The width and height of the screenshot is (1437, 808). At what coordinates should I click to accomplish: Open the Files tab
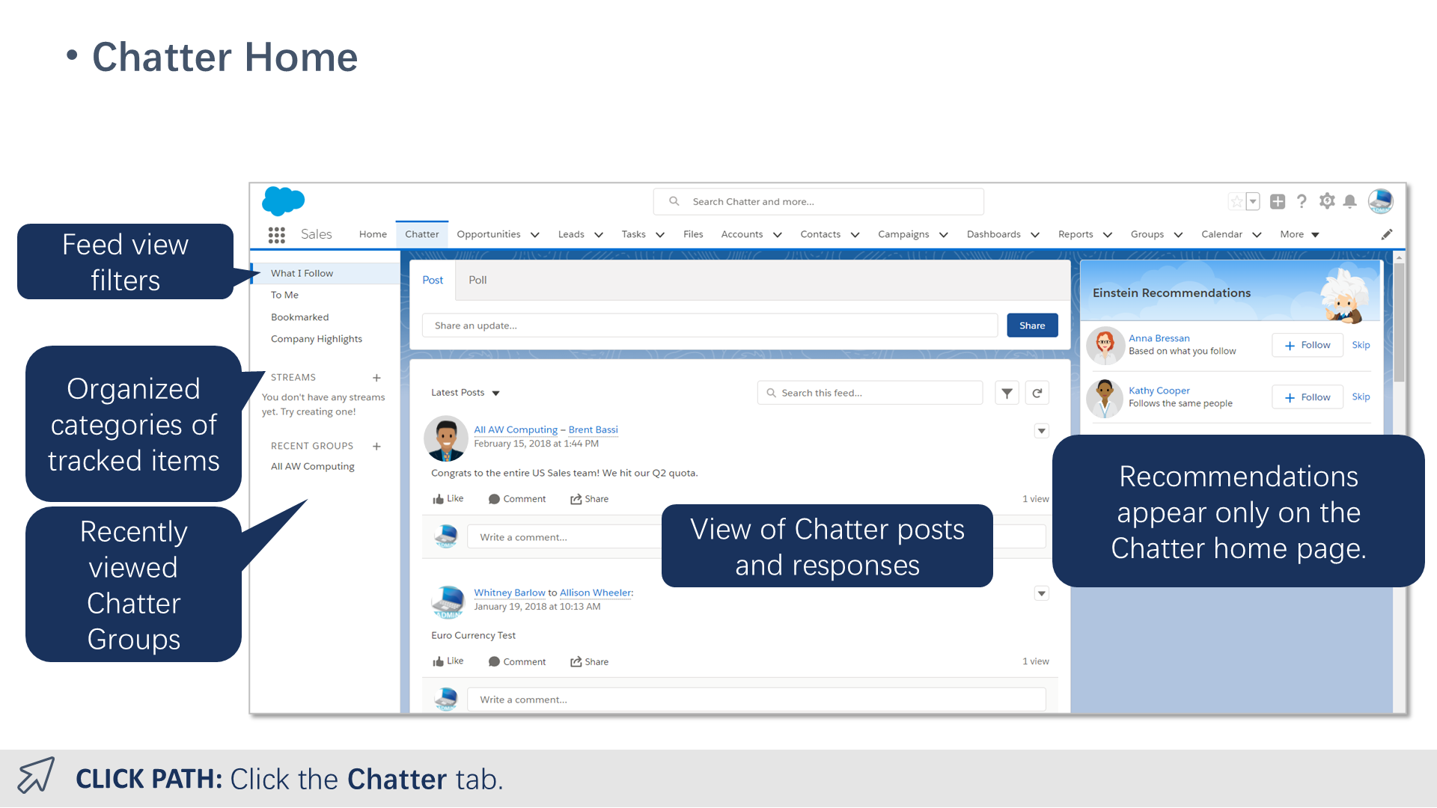[x=693, y=234]
